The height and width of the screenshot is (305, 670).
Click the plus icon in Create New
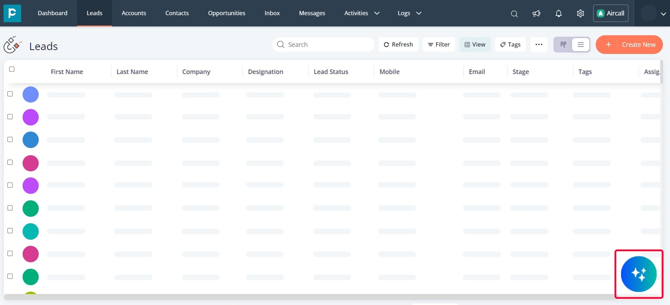click(608, 44)
